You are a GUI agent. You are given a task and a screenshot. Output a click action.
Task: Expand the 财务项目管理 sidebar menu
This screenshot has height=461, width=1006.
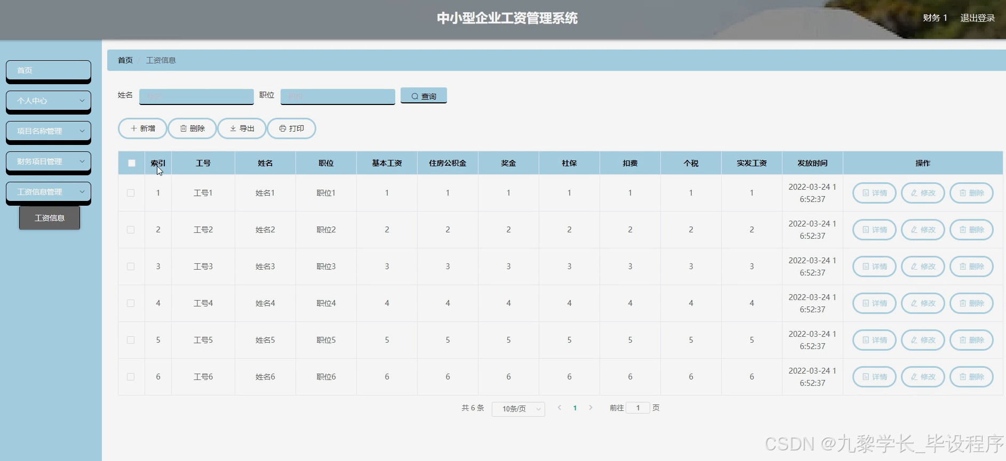pos(49,161)
